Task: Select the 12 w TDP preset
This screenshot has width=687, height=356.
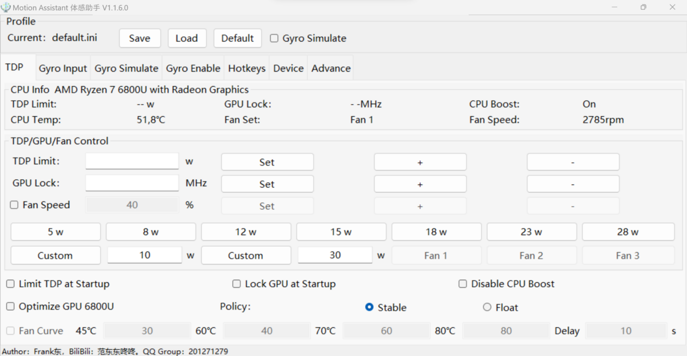Action: pyautogui.click(x=246, y=232)
